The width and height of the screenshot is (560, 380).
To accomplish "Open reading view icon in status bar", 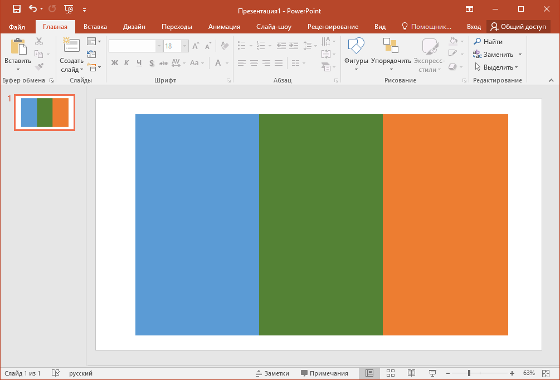I will point(411,373).
